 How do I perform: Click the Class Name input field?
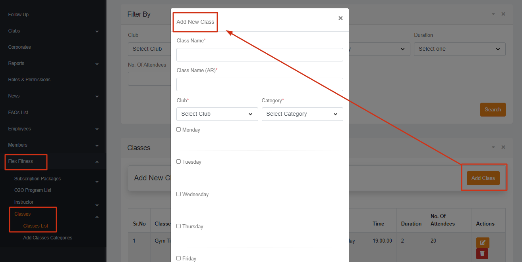tap(259, 55)
